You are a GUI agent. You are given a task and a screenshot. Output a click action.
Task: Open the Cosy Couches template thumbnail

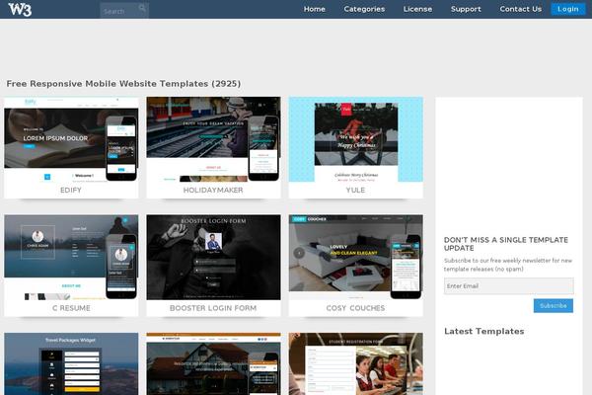(x=355, y=258)
